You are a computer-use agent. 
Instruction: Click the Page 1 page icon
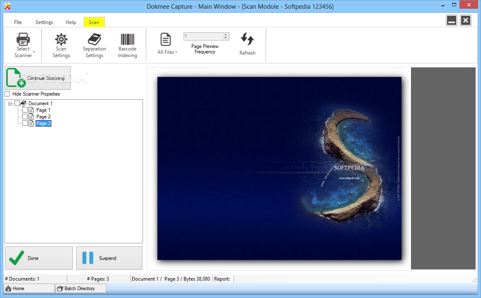point(31,110)
